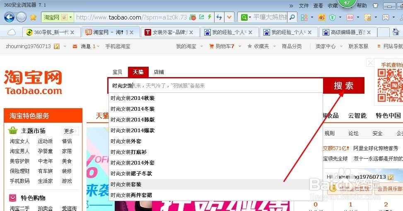The image size is (403, 211).
Task: Choose suggestion 时尚女装外套
Action: pos(215,141)
